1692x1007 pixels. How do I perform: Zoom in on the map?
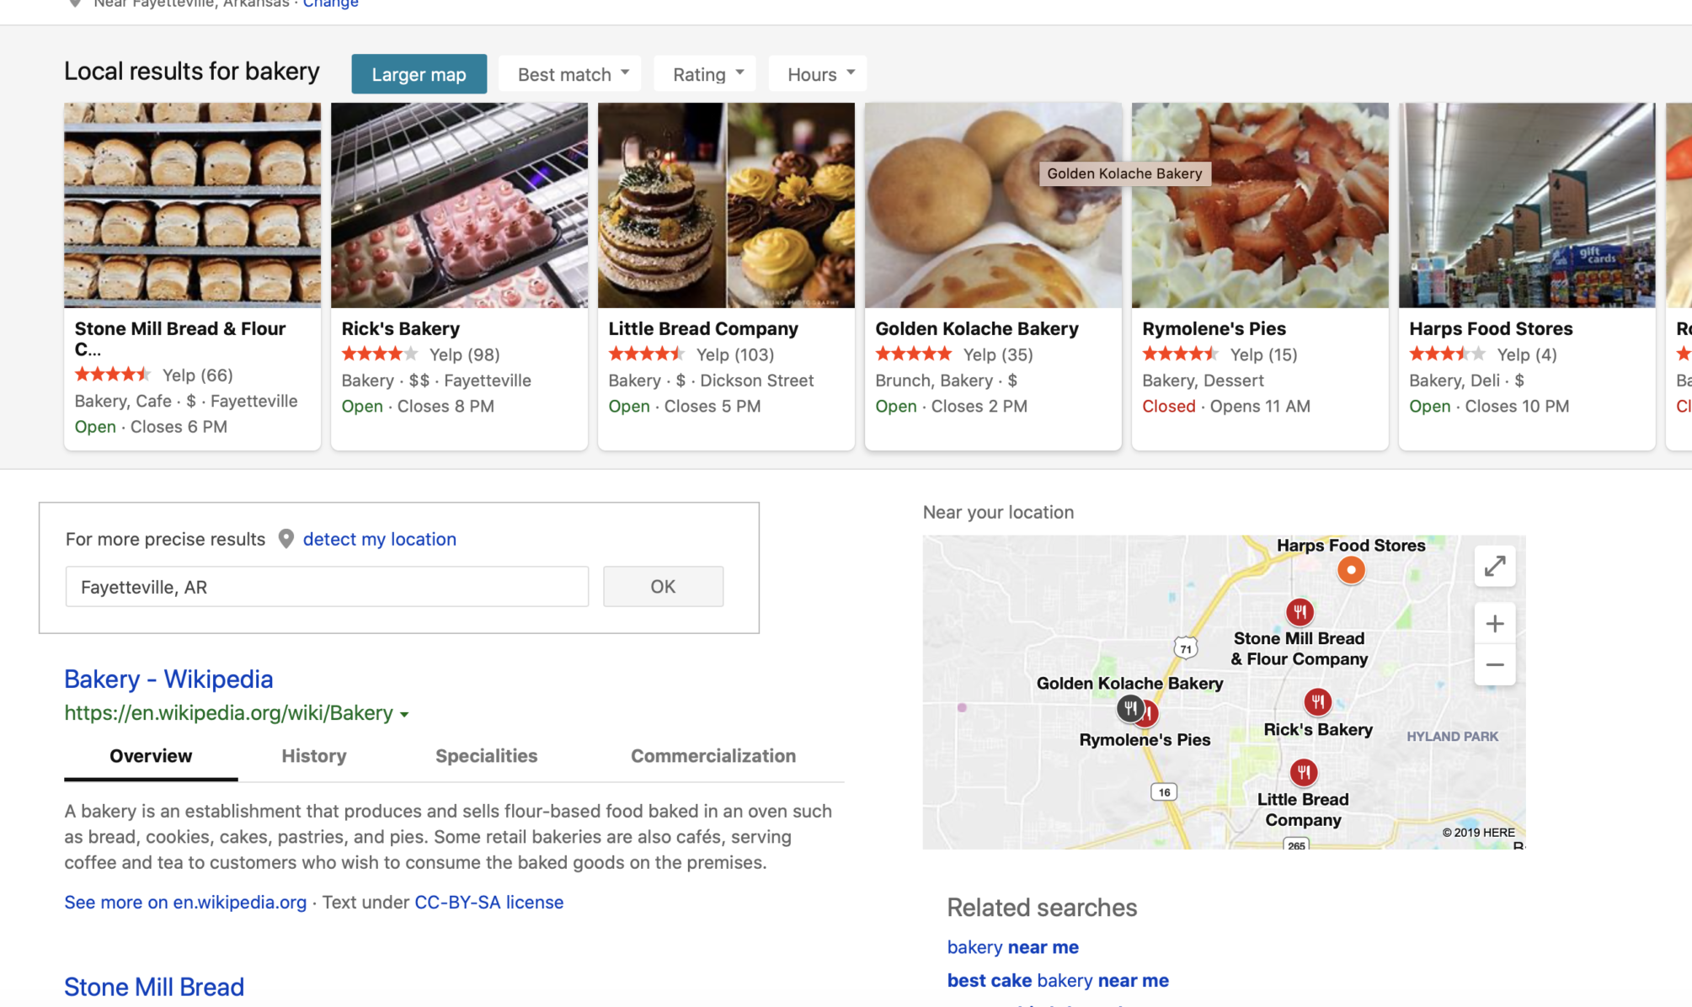point(1495,624)
